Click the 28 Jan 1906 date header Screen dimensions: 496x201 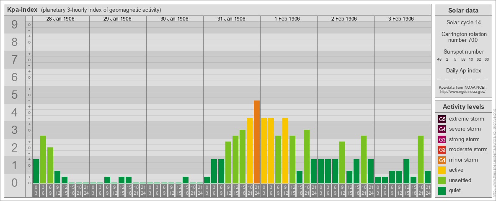[x=60, y=19]
